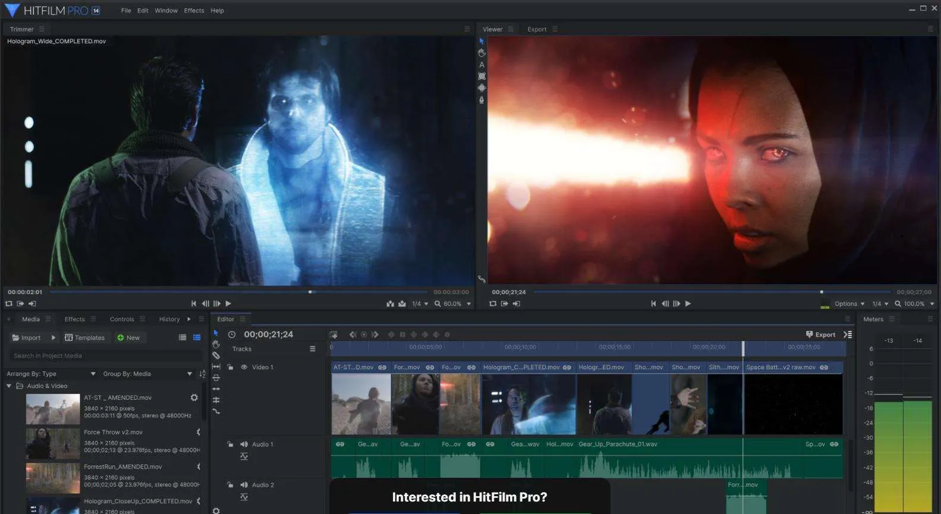Open the Templates button
This screenshot has width=941, height=514.
pyautogui.click(x=84, y=338)
